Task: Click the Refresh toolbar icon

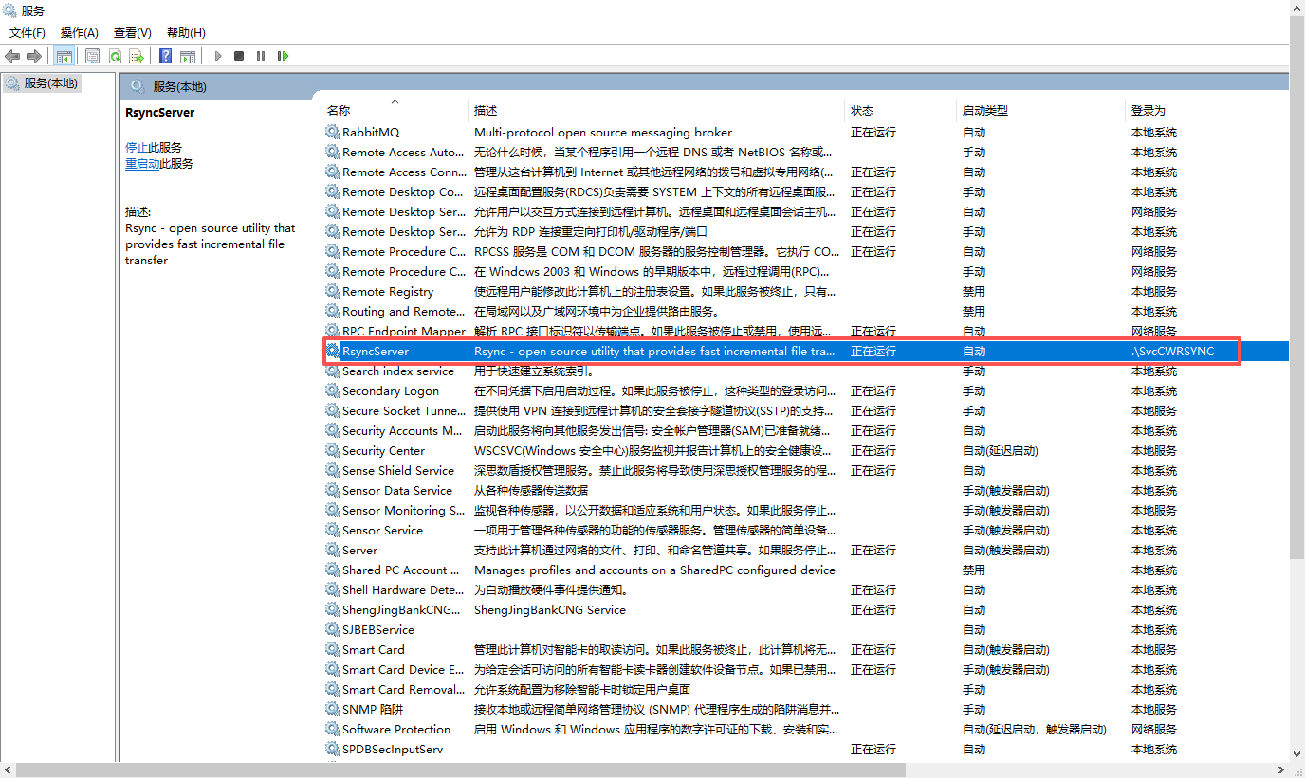Action: [x=115, y=56]
